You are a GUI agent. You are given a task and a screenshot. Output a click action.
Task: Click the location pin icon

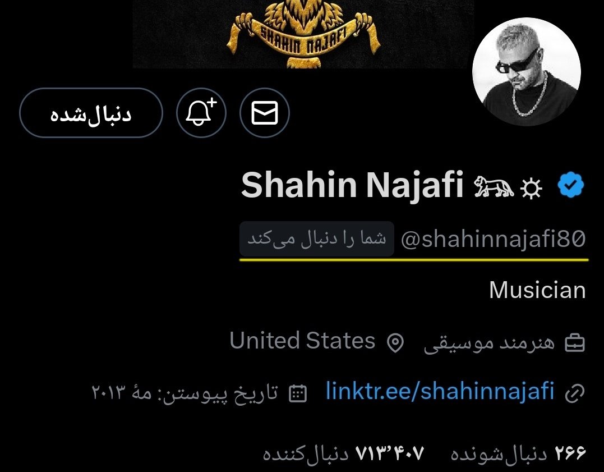pos(395,343)
